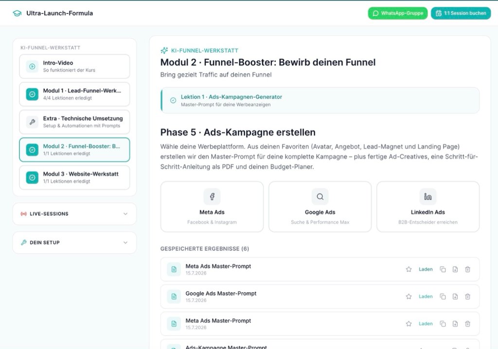The height and width of the screenshot is (349, 498).
Task: Star the topmost Meta Ads Master-Prompt result
Action: (x=409, y=269)
